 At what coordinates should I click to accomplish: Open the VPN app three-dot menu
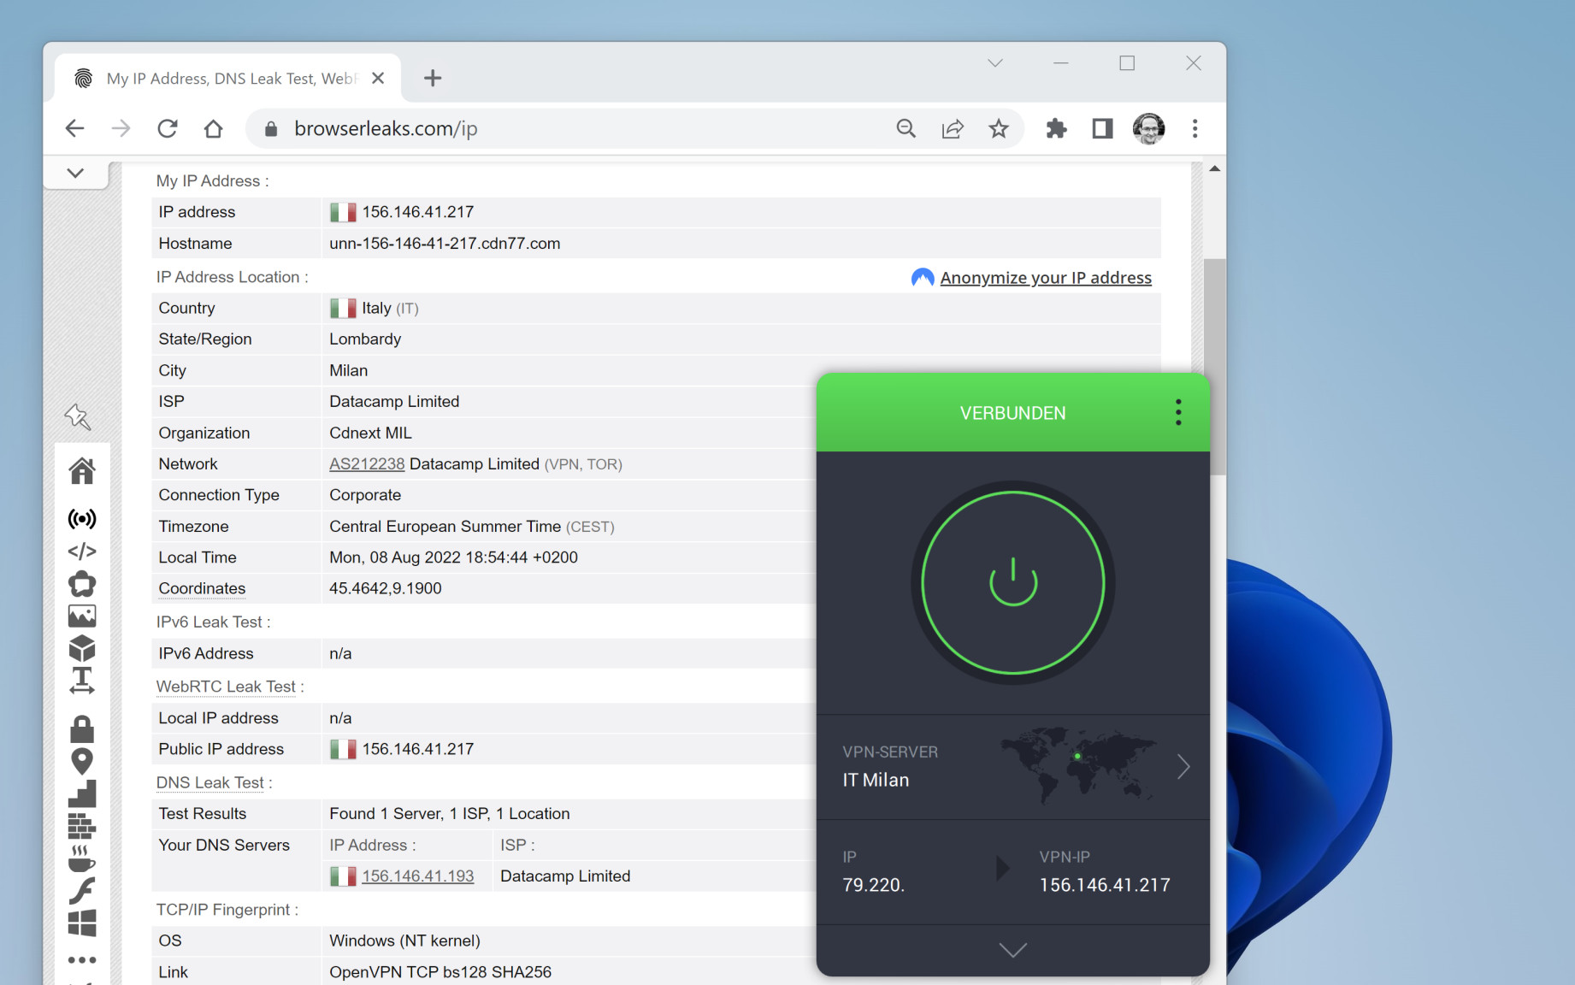(x=1178, y=412)
